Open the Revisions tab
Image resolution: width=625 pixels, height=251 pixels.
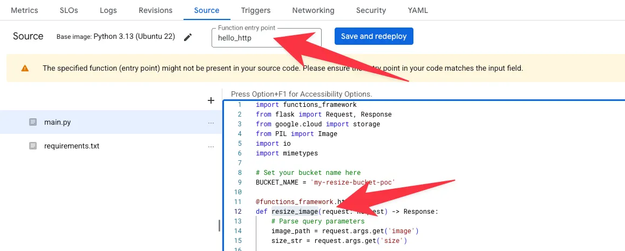tap(155, 10)
